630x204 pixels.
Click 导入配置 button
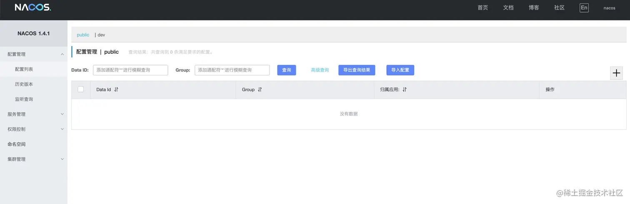pyautogui.click(x=400, y=70)
